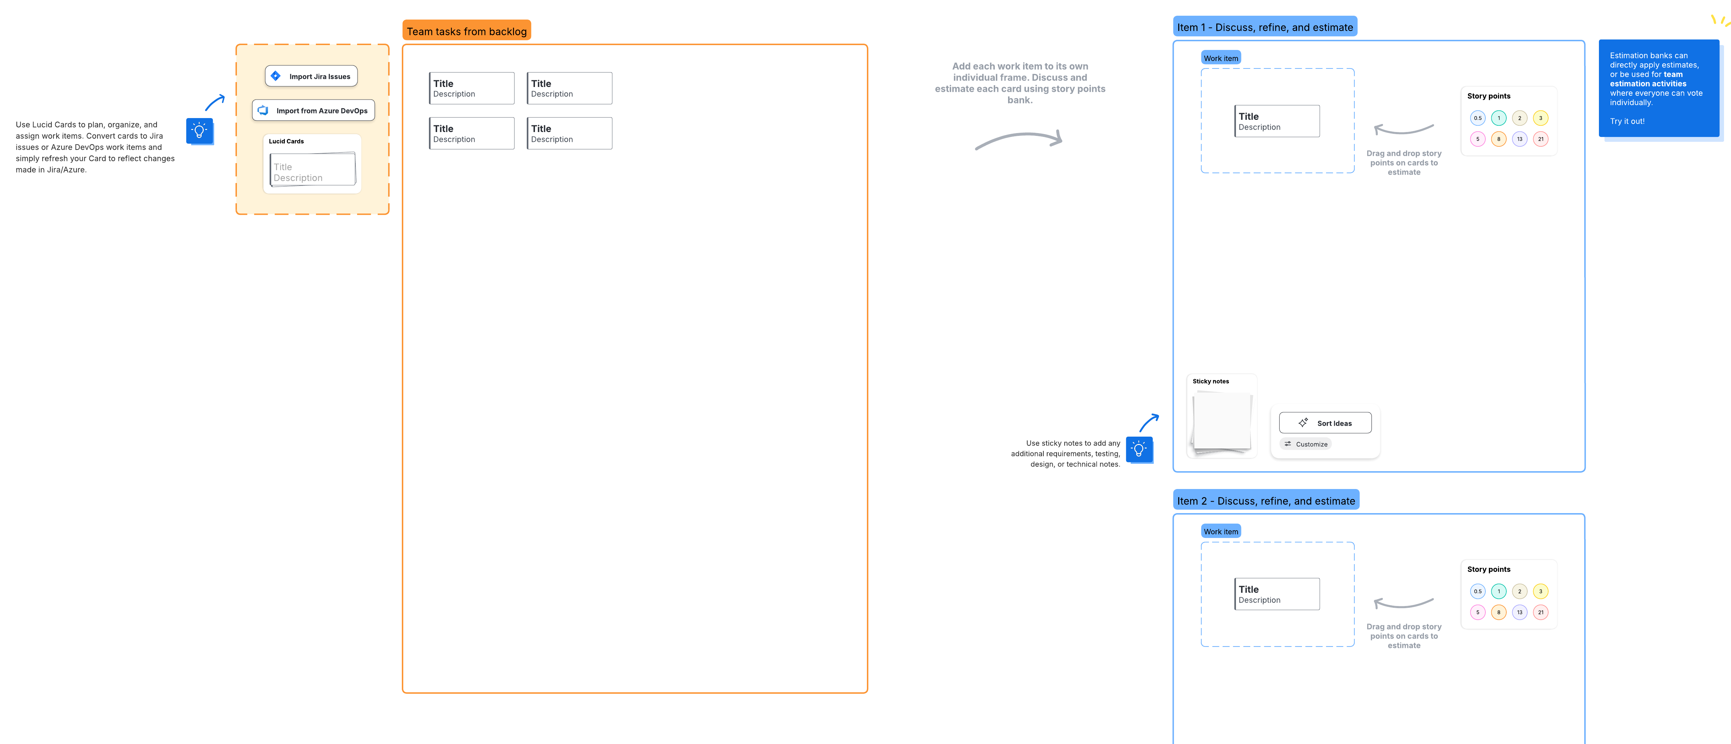Pick the 5 story point in Item 2
Viewport: 1731px width, 744px height.
1478,612
